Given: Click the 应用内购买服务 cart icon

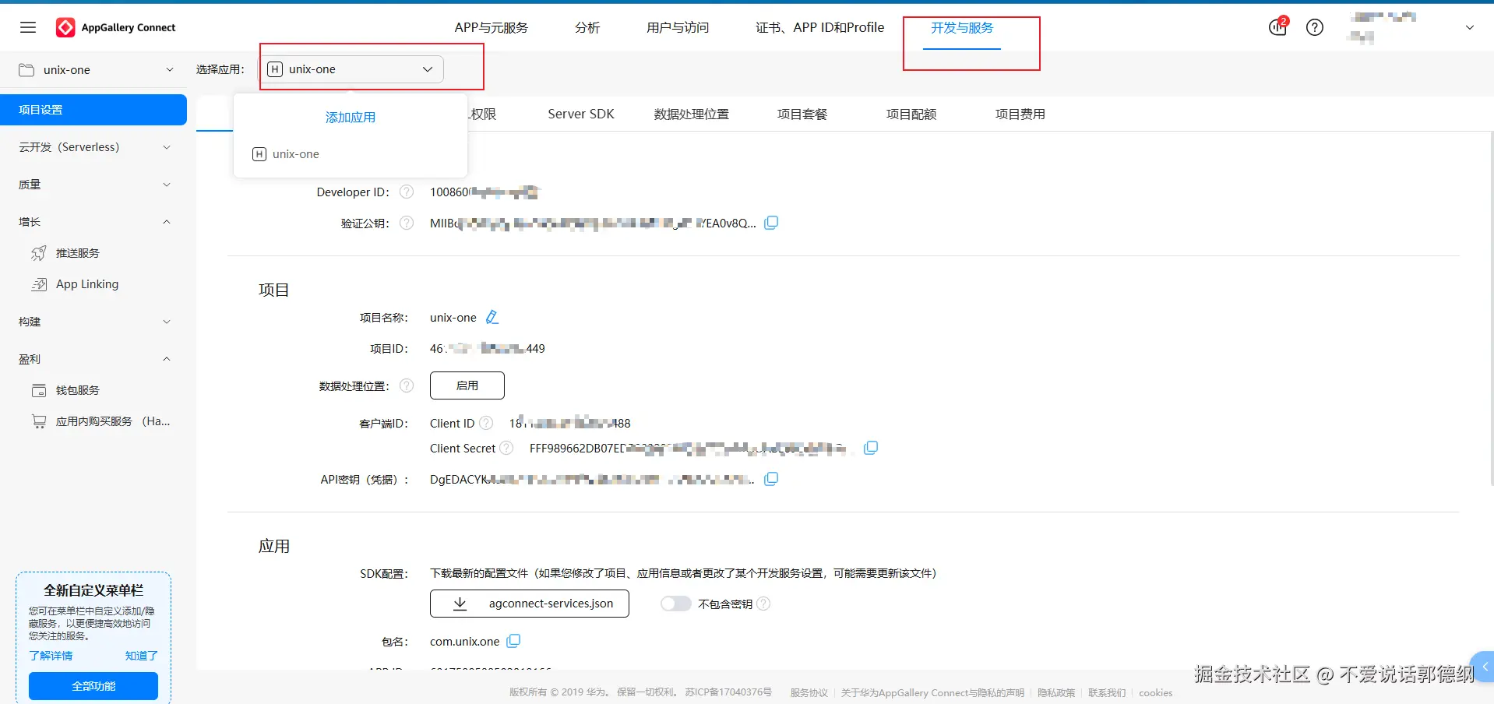Looking at the screenshot, I should point(39,421).
